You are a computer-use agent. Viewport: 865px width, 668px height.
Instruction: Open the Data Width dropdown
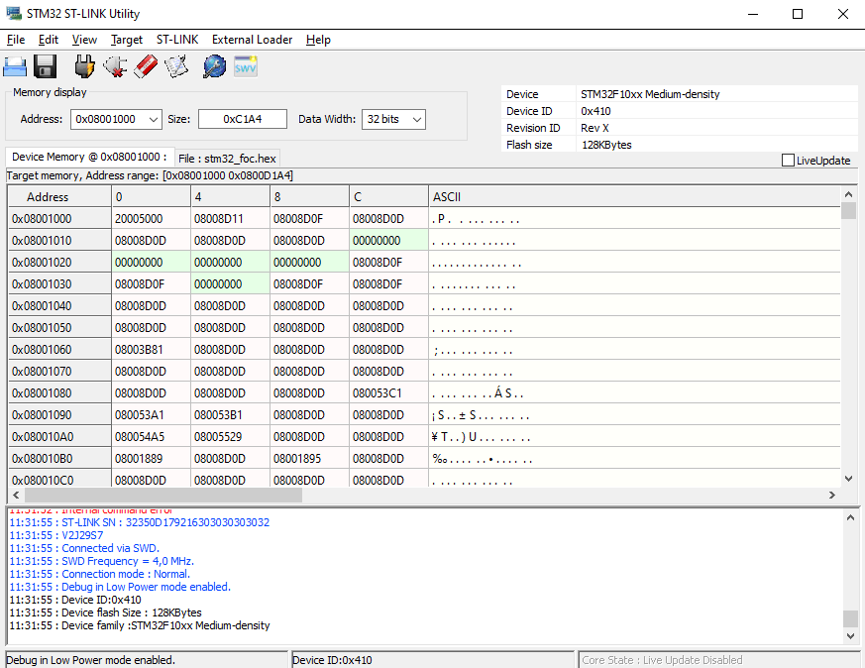(416, 119)
